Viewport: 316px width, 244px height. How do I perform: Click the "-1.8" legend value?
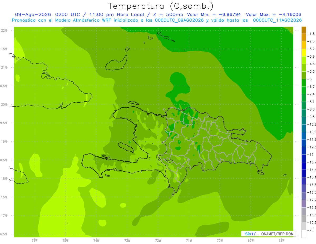(x=311, y=34)
